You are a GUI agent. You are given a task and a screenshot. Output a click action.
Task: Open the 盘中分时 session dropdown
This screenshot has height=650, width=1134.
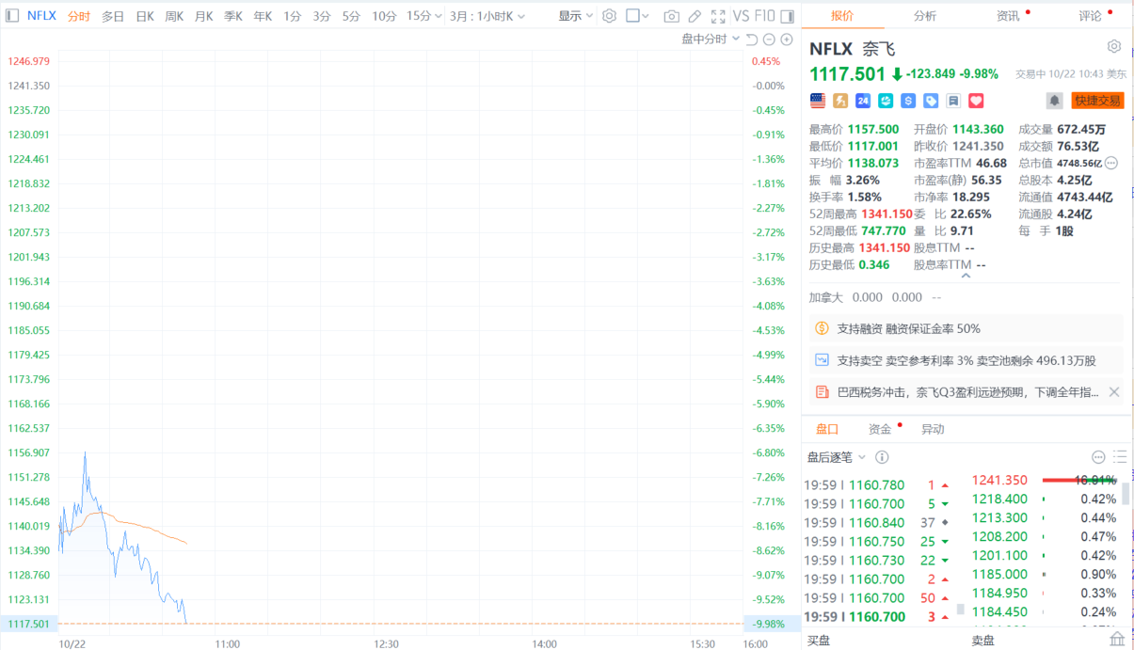pos(711,40)
